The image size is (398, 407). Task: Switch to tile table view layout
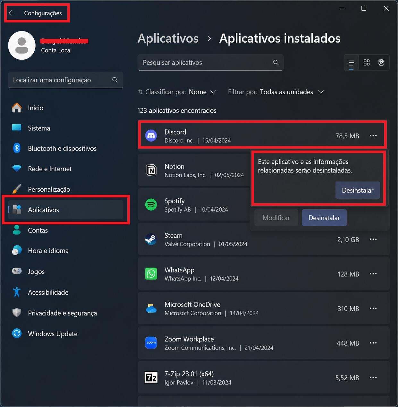coord(381,62)
